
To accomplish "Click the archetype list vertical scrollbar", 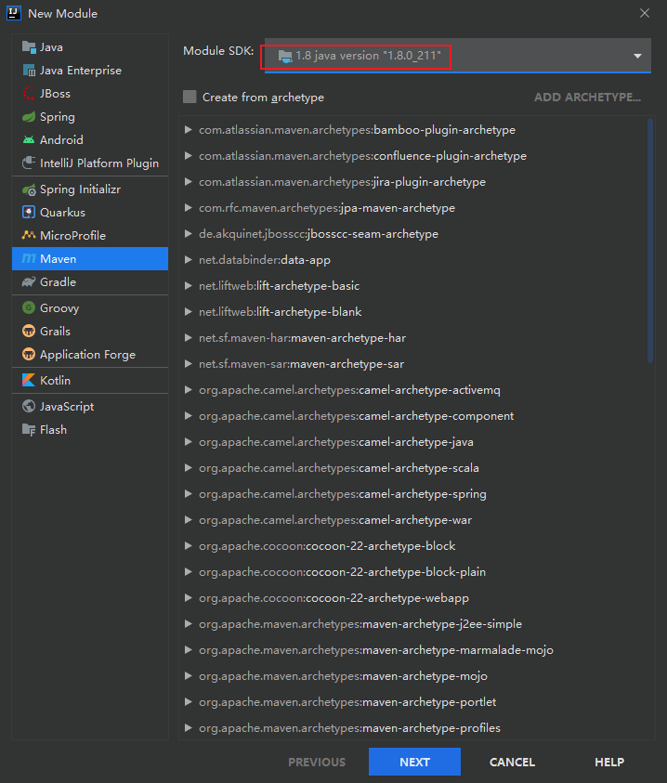I will [x=650, y=241].
